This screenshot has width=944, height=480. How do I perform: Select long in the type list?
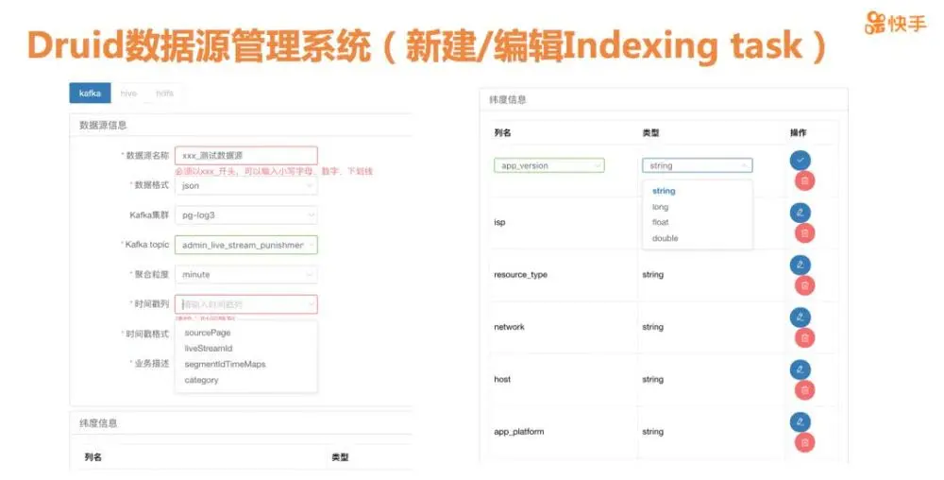tap(698, 207)
